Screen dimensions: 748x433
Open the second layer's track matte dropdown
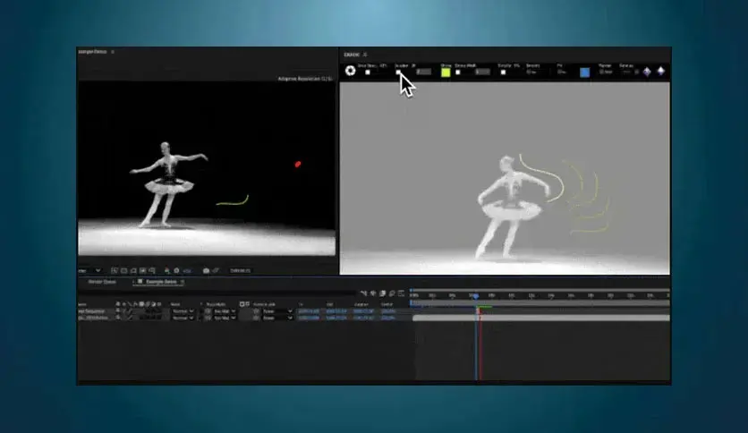[x=225, y=318]
